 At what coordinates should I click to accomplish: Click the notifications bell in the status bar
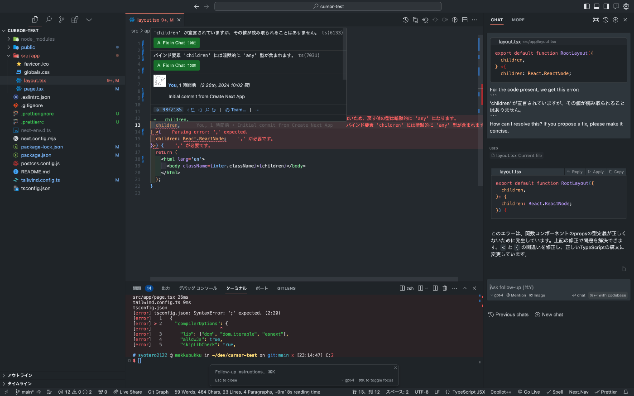click(626, 392)
